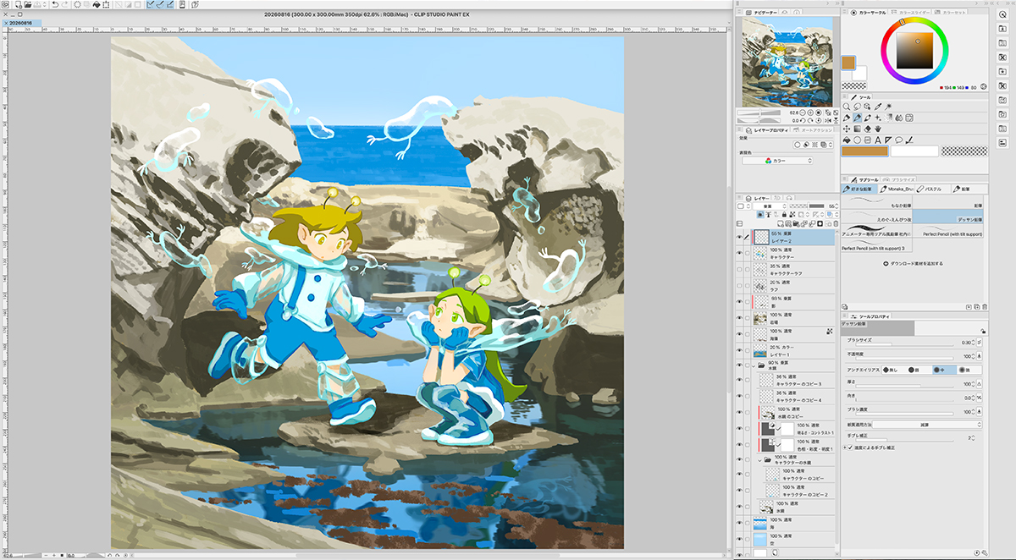Image resolution: width=1016 pixels, height=560 pixels.
Task: Click ダウンロード素材を追加する button
Action: [914, 263]
